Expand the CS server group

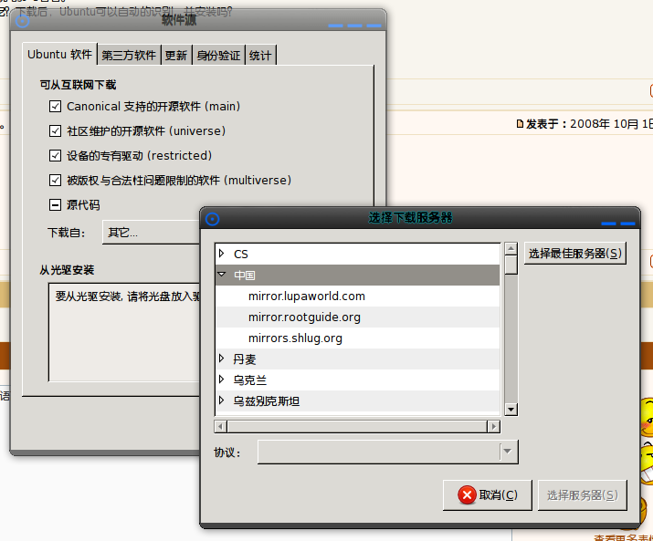[x=222, y=254]
